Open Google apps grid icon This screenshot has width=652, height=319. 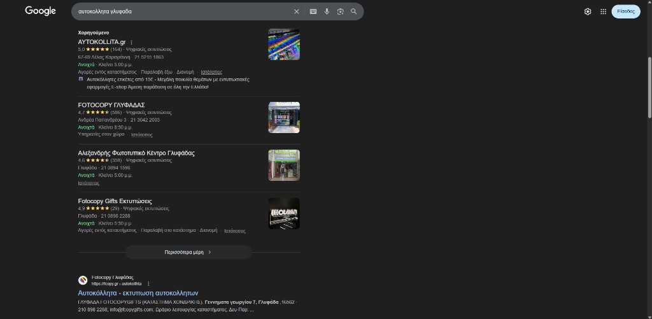click(x=604, y=11)
